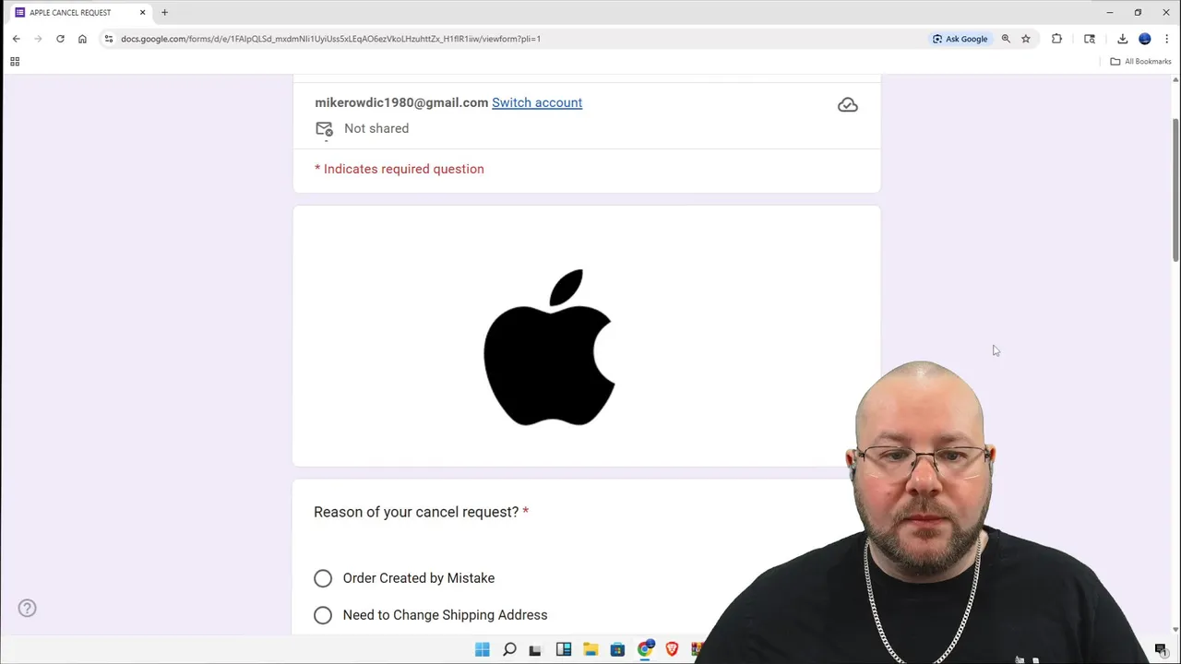Viewport: 1181px width, 664px height.
Task: Open the apps grid on the bookmarks bar
Action: tap(15, 62)
